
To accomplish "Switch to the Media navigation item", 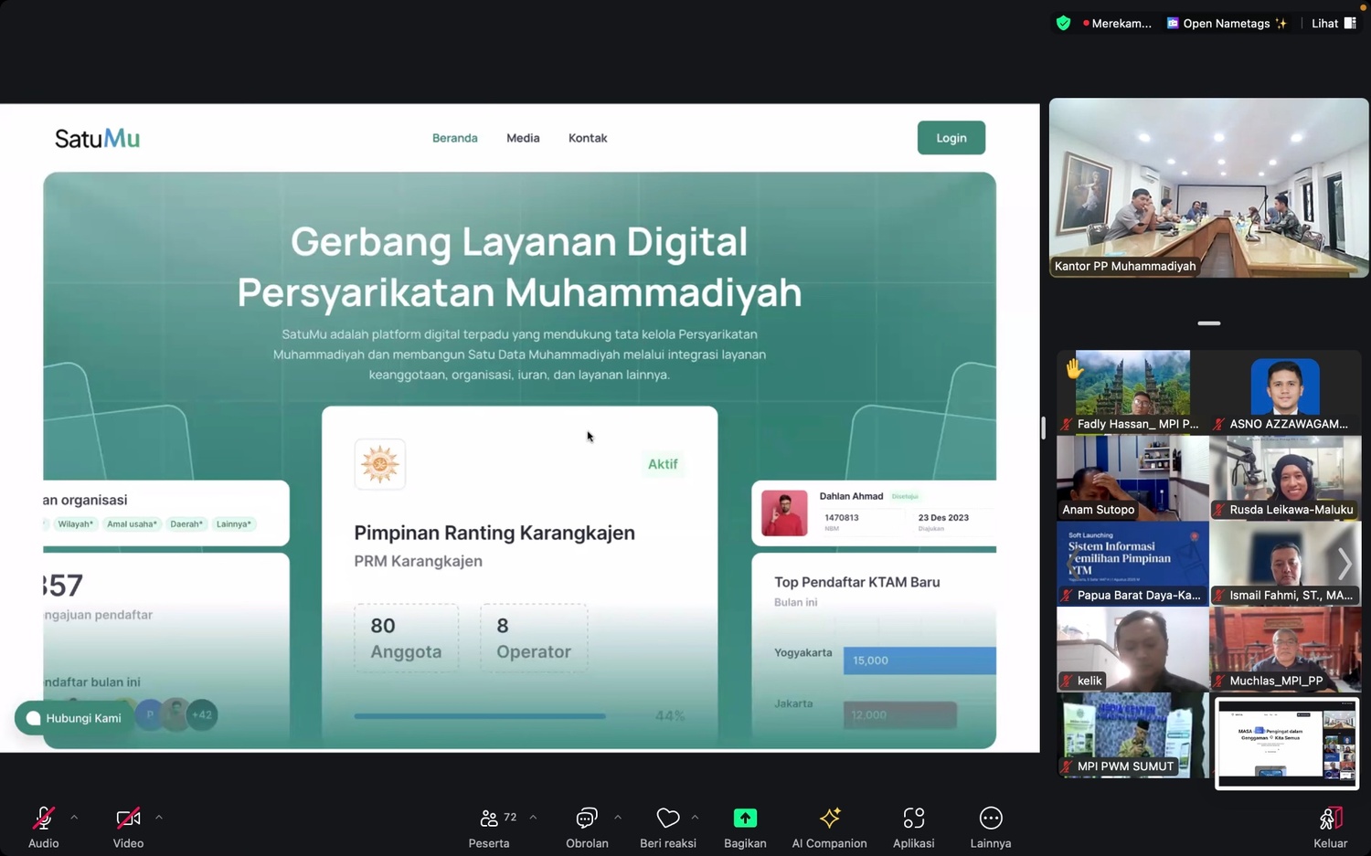I will 523,138.
